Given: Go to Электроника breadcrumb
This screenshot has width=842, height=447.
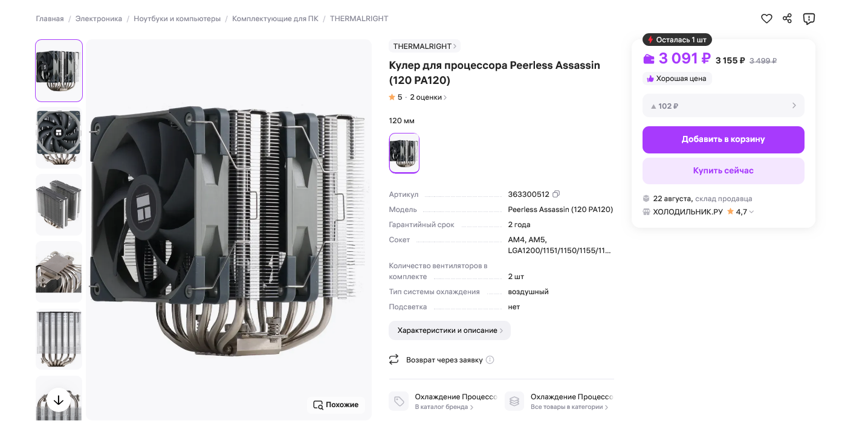Looking at the screenshot, I should click(99, 19).
